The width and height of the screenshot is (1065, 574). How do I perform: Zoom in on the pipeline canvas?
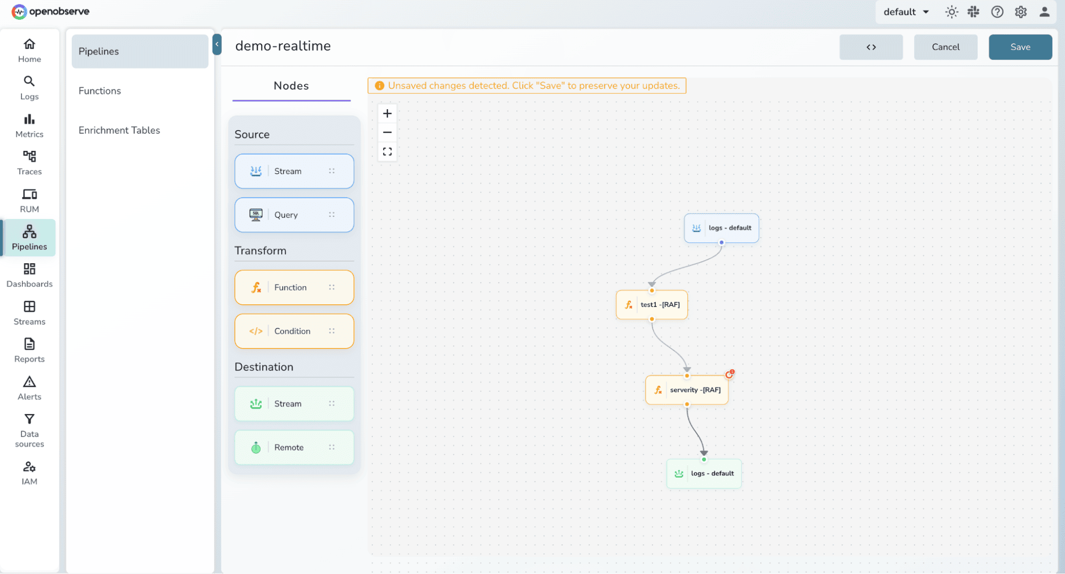click(387, 114)
